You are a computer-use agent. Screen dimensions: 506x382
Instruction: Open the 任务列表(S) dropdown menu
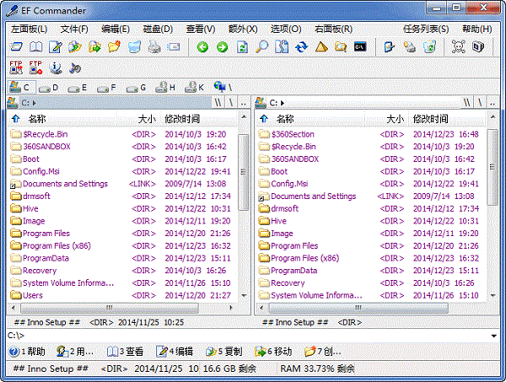click(x=425, y=29)
